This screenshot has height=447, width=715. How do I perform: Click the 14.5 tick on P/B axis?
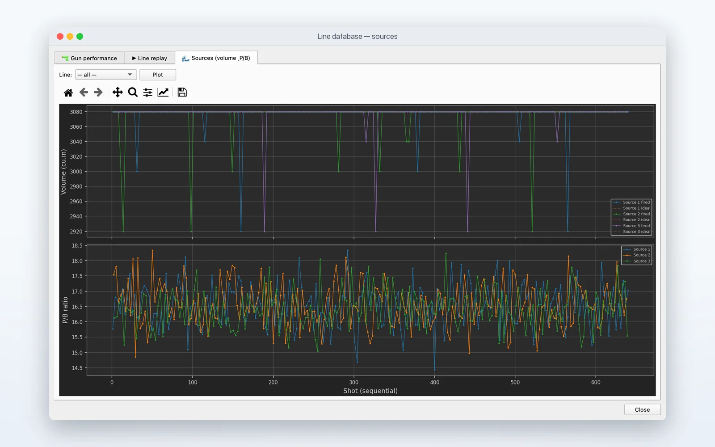click(x=77, y=368)
